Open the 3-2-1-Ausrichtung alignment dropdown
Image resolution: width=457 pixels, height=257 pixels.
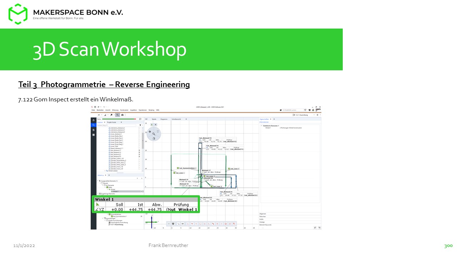(314, 115)
